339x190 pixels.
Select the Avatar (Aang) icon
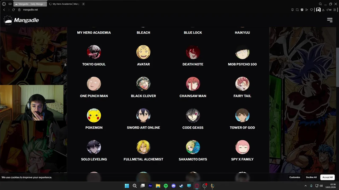coord(143,52)
